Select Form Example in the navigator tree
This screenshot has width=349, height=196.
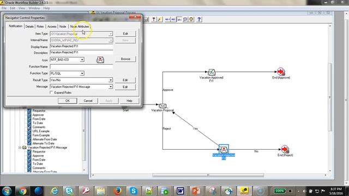click(41, 135)
